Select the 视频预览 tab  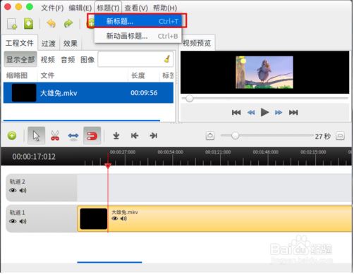pyautogui.click(x=197, y=43)
